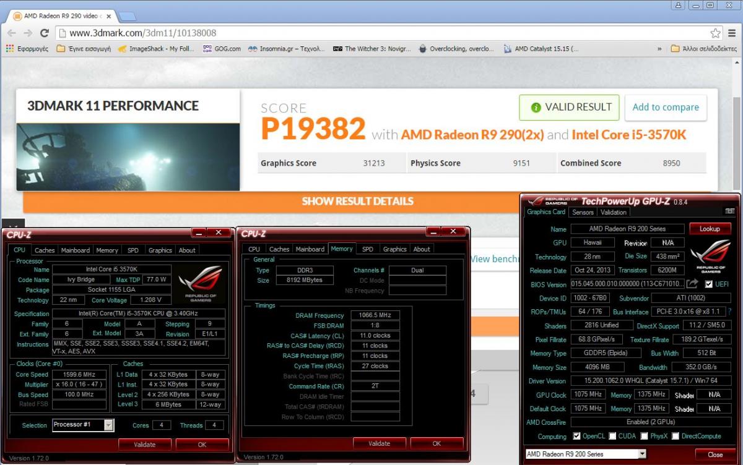The image size is (743, 465).
Task: Open the Insomnia.gr bookmark
Action: [286, 48]
